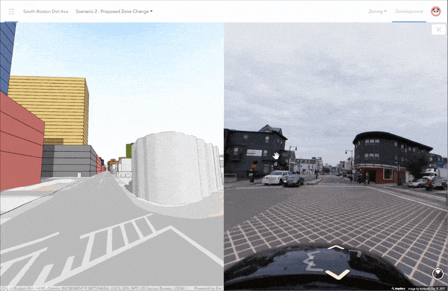This screenshot has height=291, width=448.
Task: Open the panda user avatar menu
Action: tap(436, 11)
